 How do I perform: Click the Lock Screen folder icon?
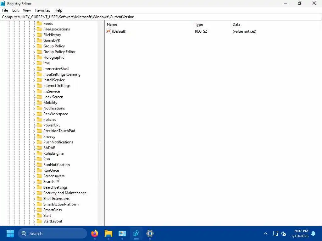39,97
